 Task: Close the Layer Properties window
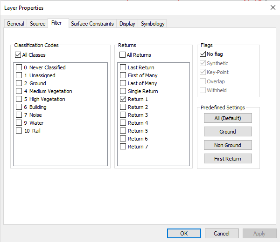tap(273, 7)
